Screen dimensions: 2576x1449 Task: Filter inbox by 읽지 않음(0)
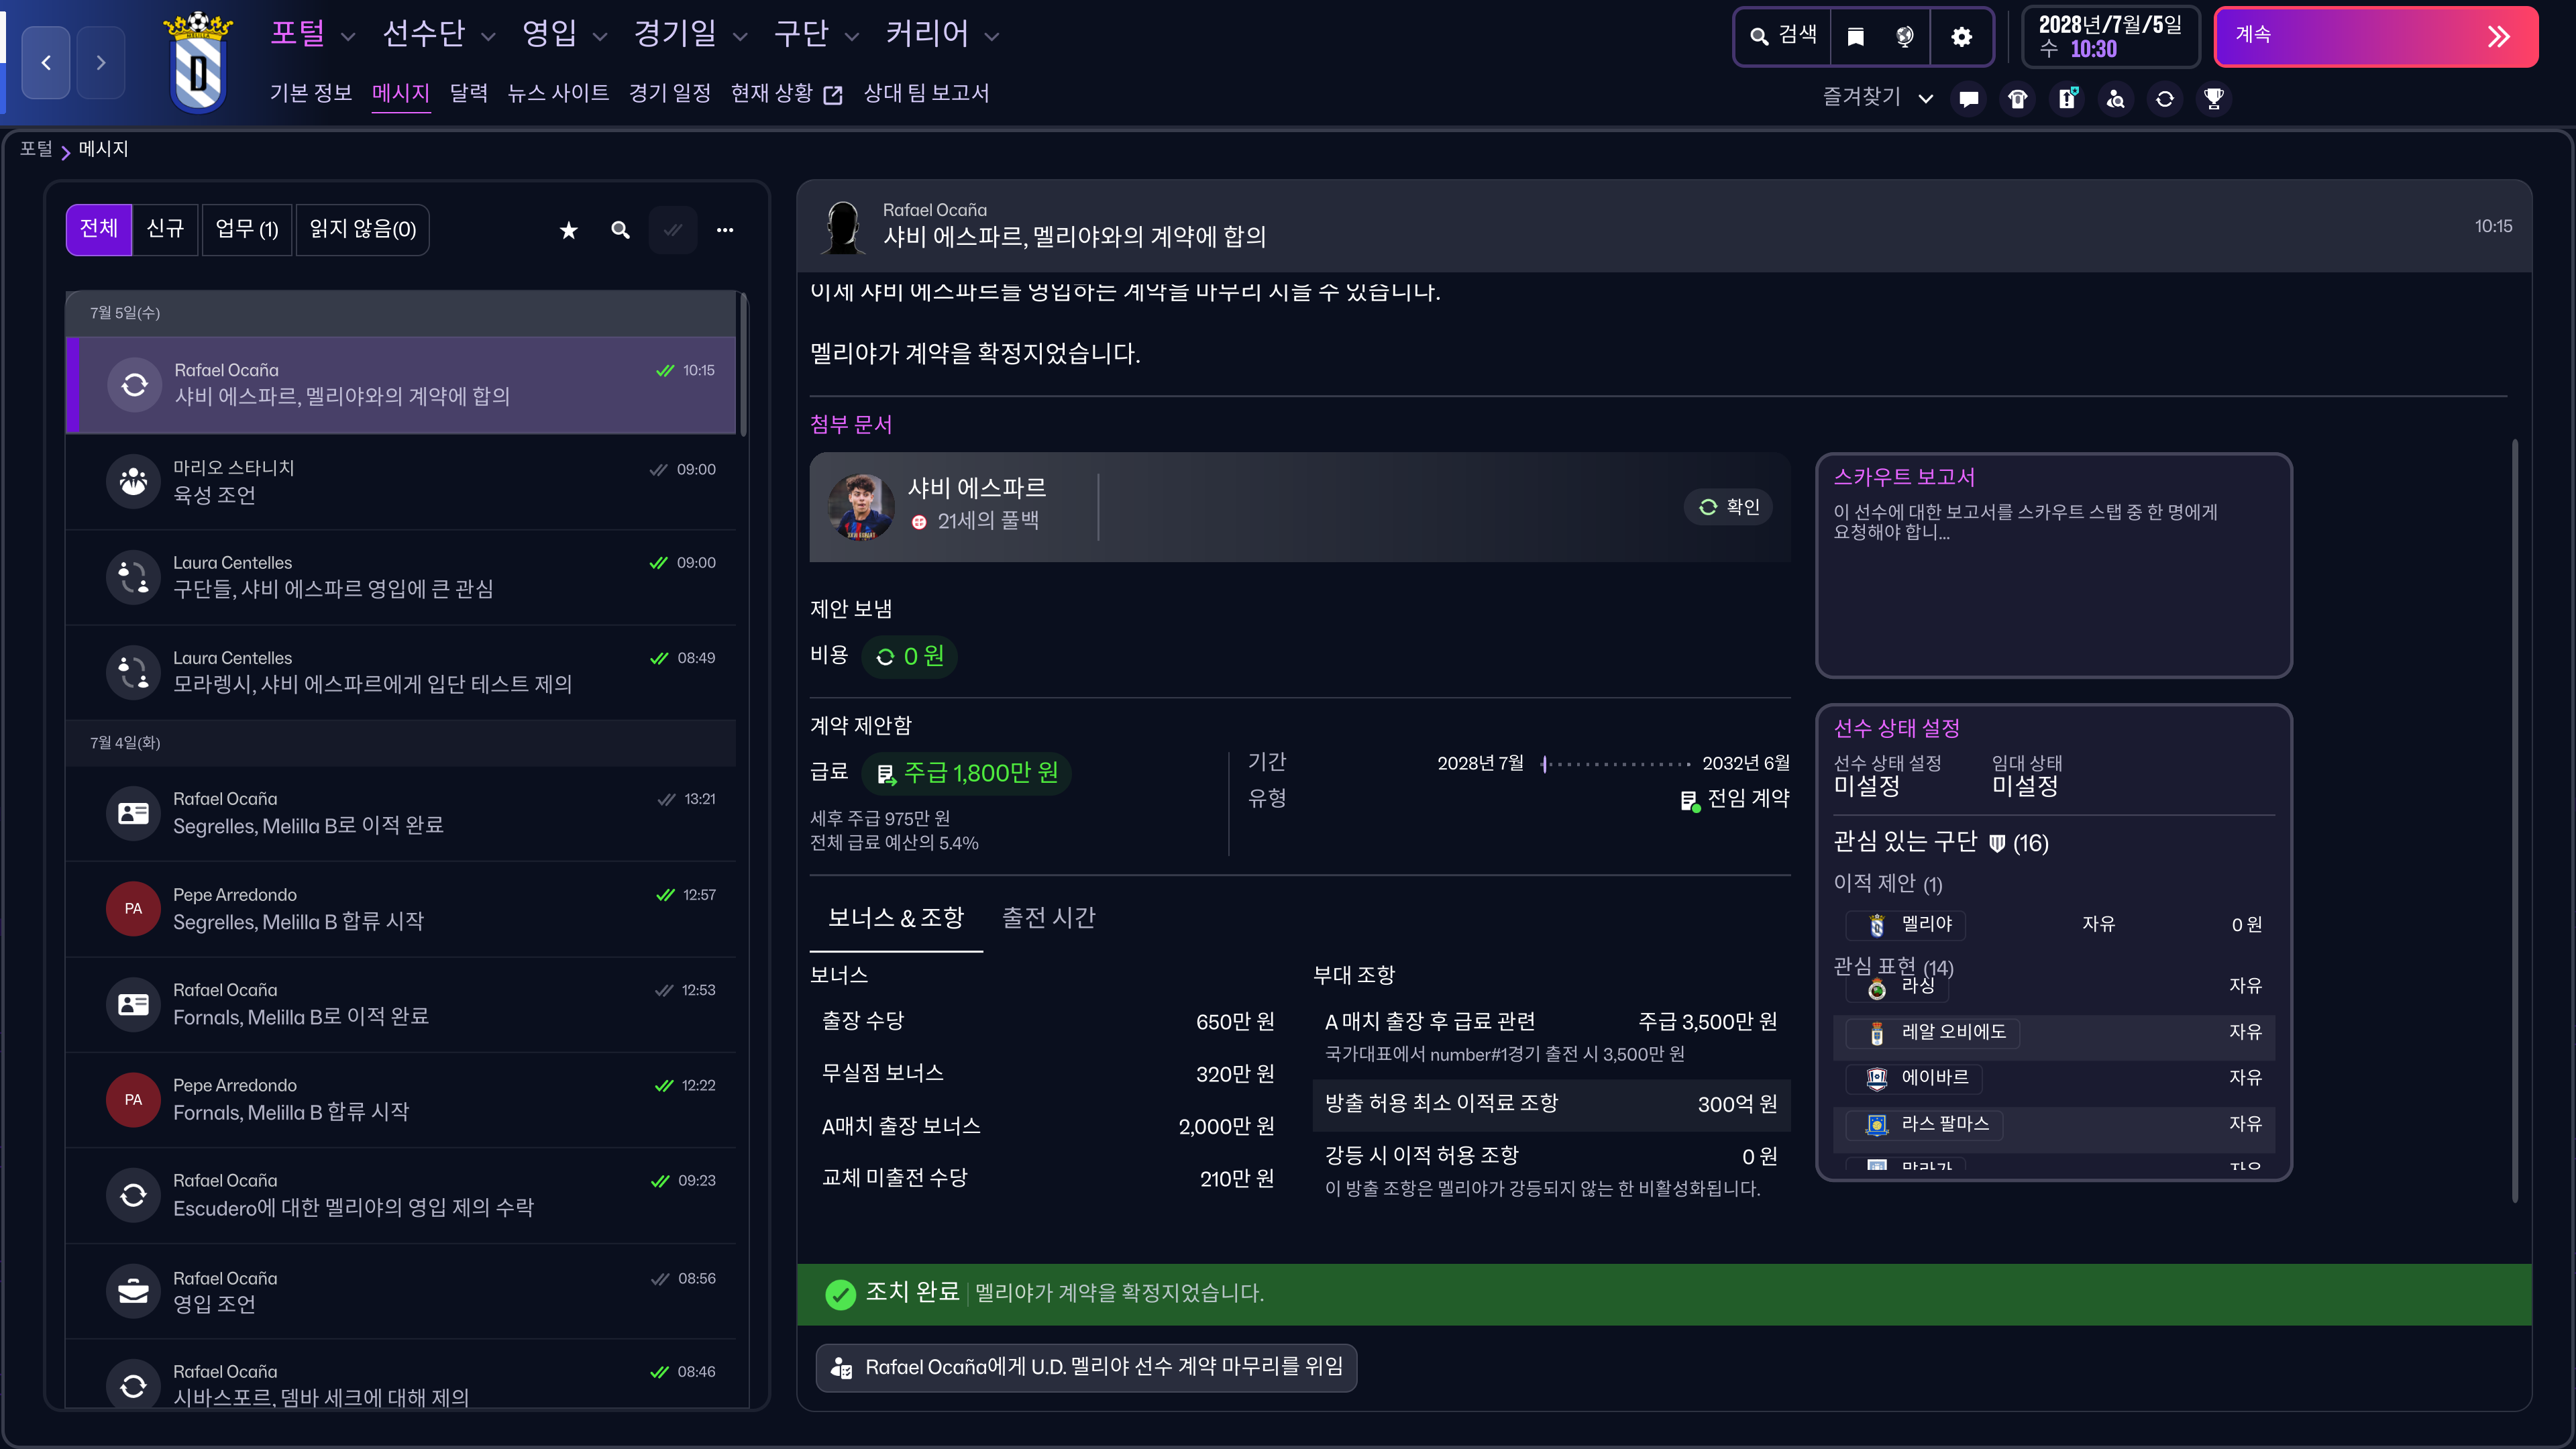[362, 229]
